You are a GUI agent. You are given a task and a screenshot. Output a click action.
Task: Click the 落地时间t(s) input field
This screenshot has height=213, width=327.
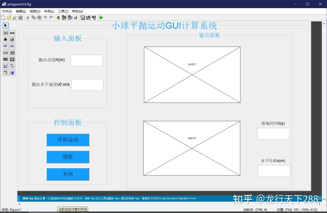point(273,134)
